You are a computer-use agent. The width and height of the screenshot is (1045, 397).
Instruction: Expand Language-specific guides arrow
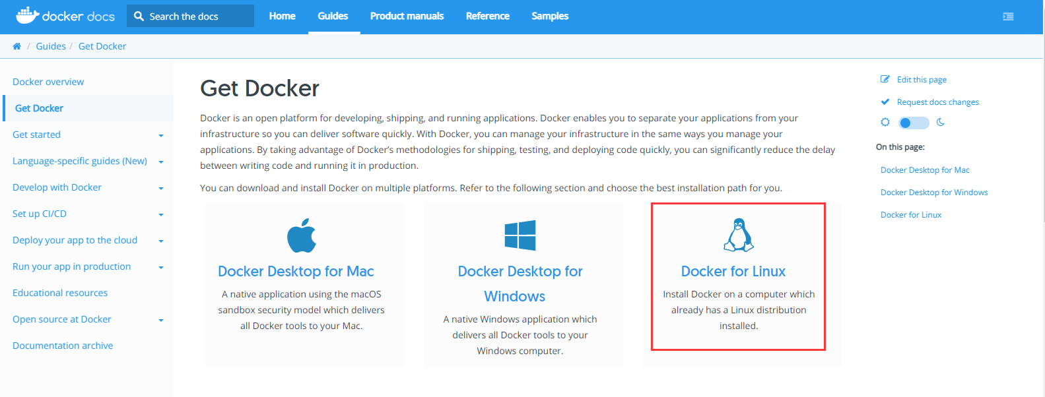coord(161,162)
